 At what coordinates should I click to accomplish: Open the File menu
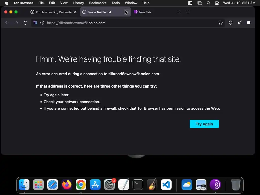(41, 3)
